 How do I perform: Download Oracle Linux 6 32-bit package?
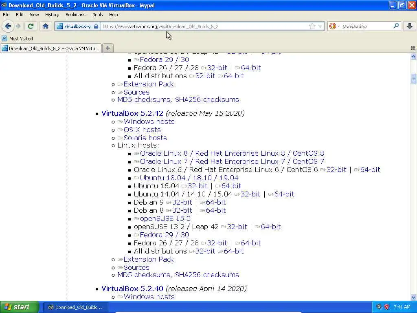336,170
